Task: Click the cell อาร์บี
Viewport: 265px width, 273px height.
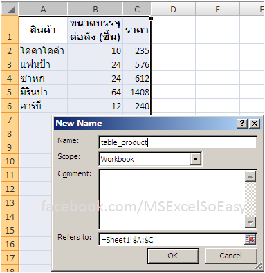Action: [43, 106]
